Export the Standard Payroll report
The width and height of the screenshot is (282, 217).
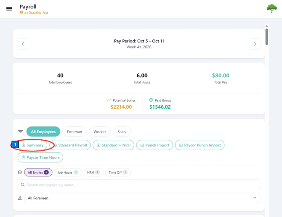(70, 145)
